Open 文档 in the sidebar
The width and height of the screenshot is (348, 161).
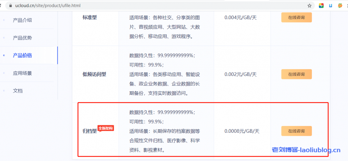click(x=18, y=91)
